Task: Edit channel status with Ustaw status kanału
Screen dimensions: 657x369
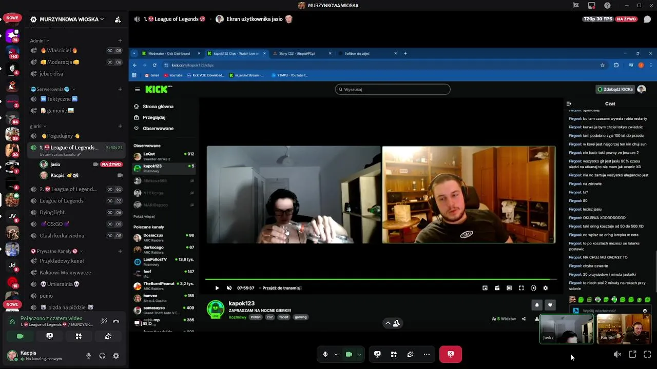Action: tap(60, 154)
